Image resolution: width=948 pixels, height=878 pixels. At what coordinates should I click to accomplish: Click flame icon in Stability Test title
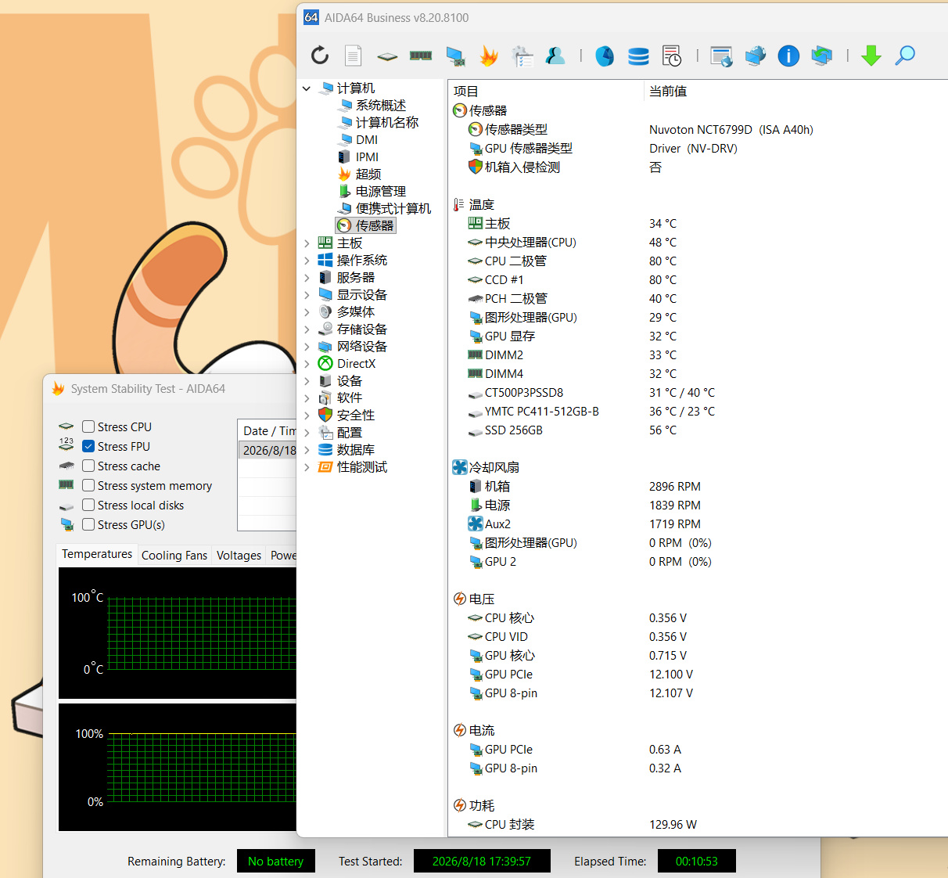pyautogui.click(x=58, y=388)
